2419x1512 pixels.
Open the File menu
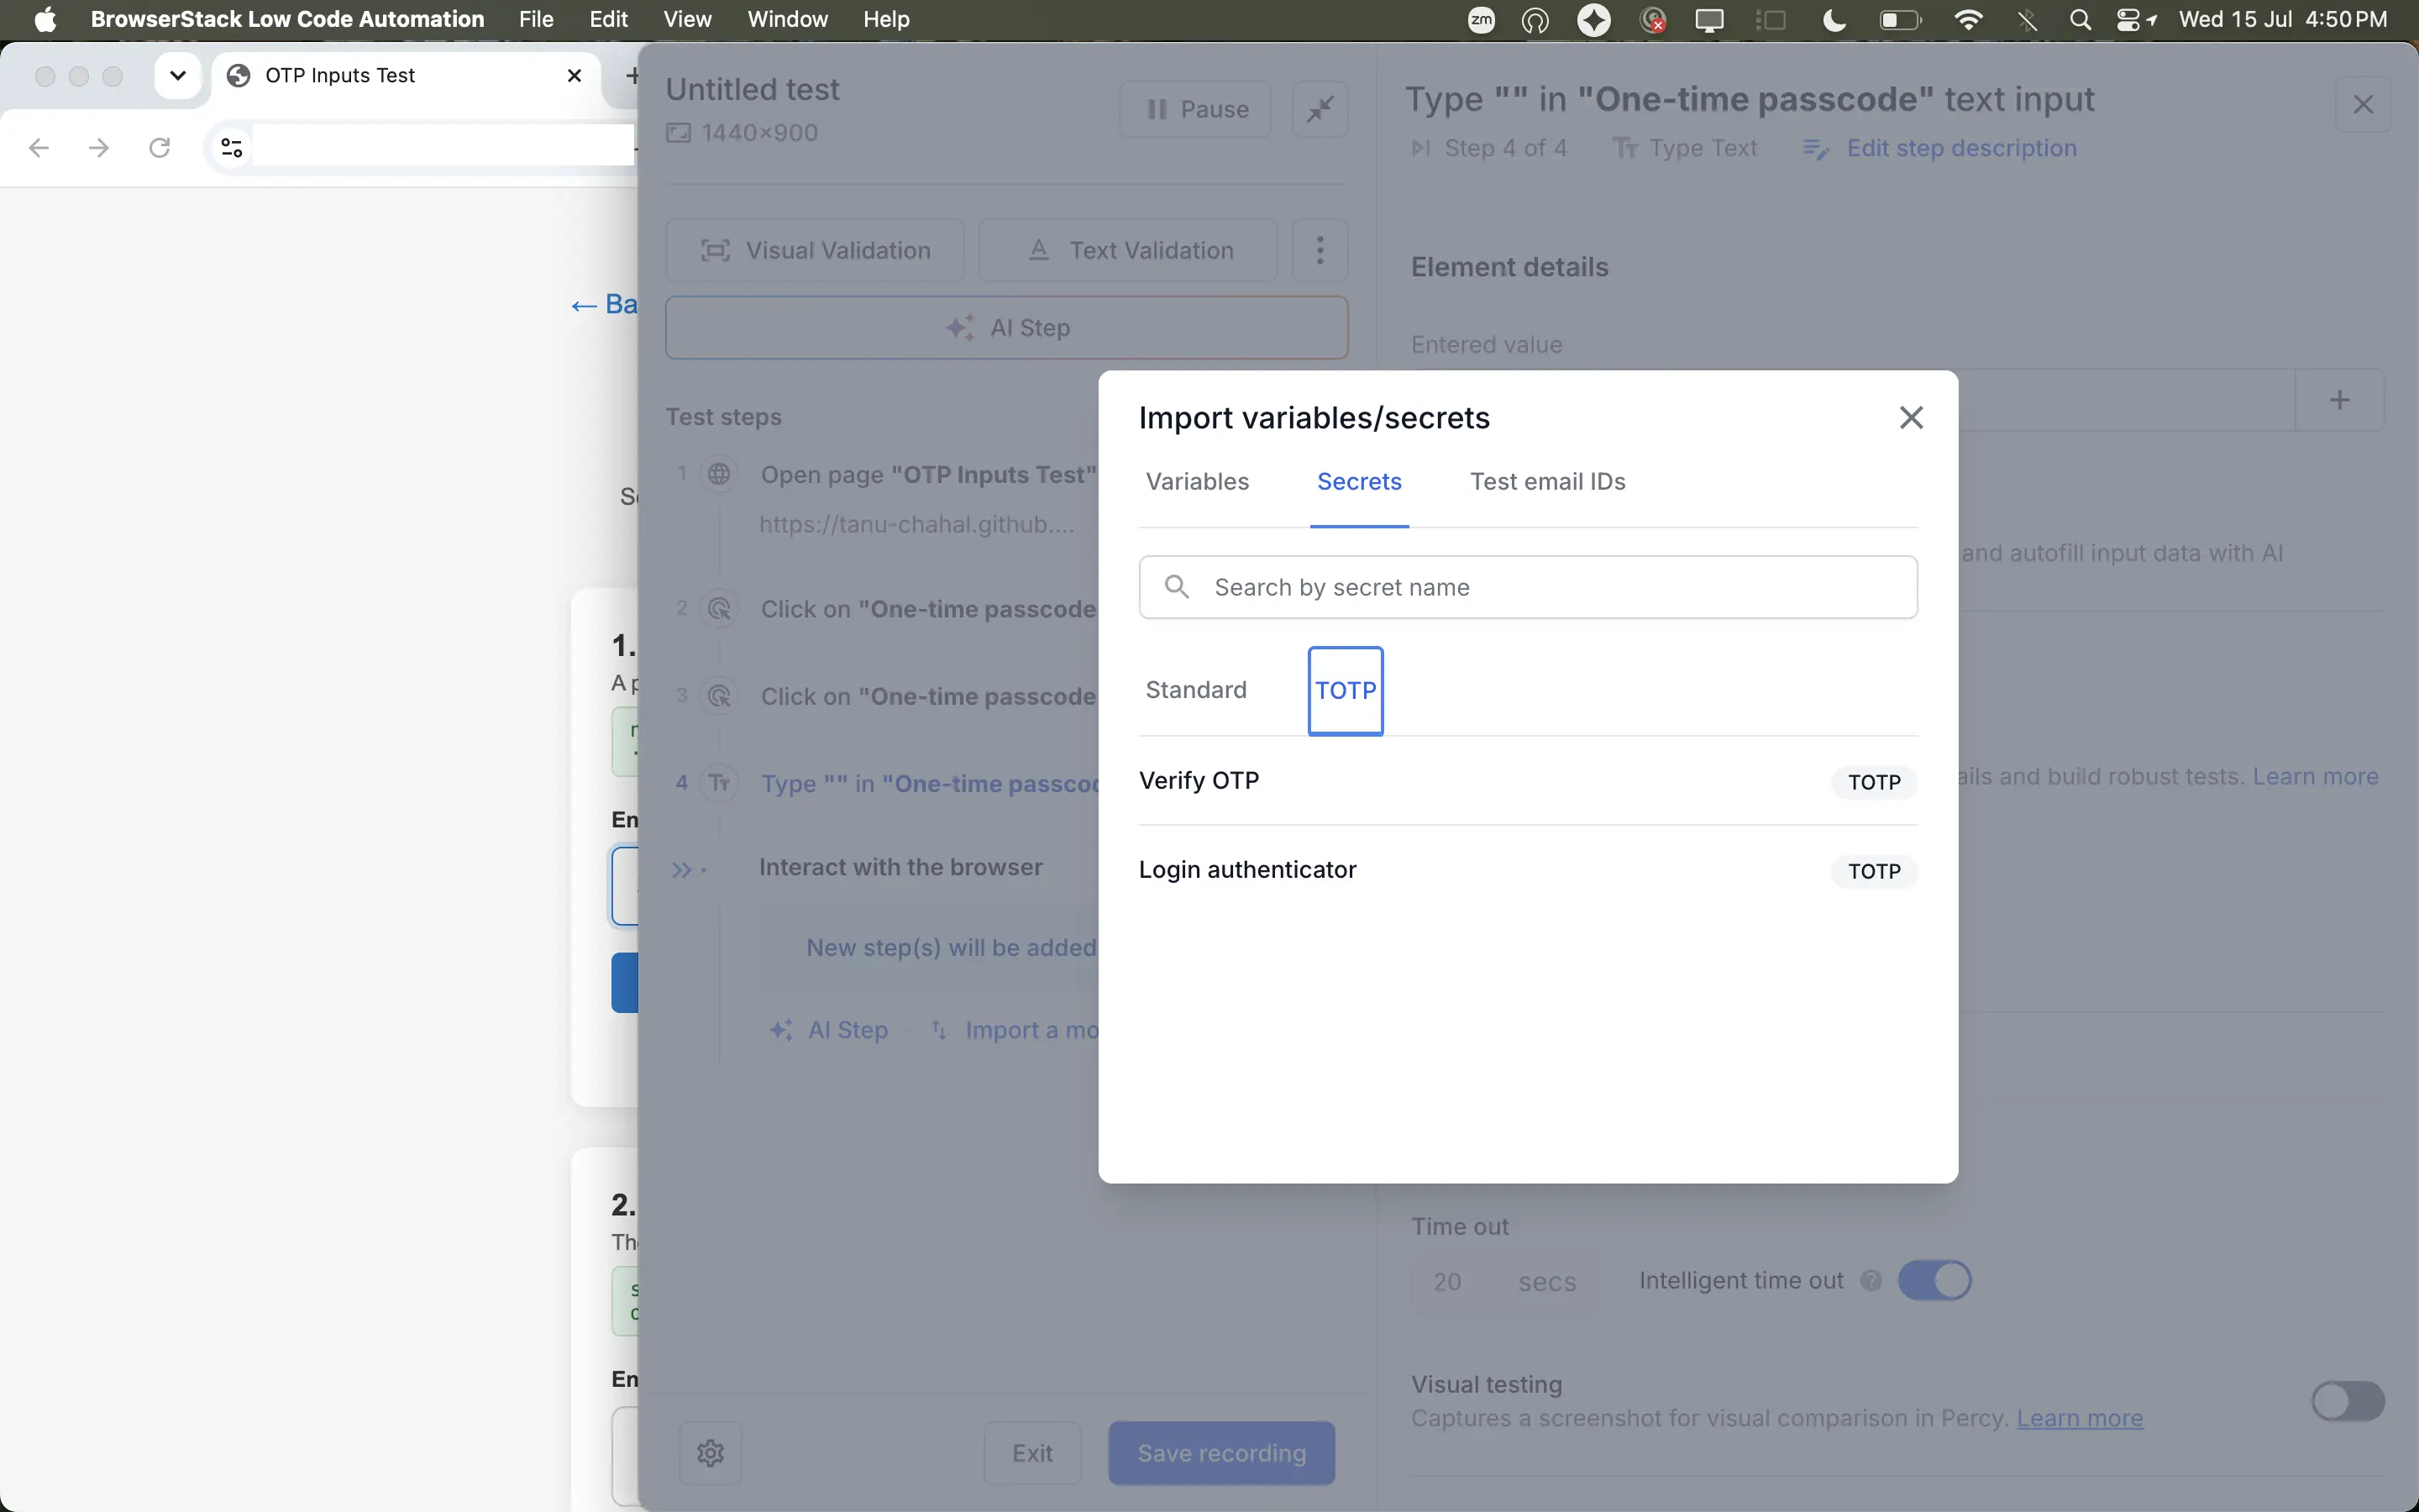pos(536,19)
